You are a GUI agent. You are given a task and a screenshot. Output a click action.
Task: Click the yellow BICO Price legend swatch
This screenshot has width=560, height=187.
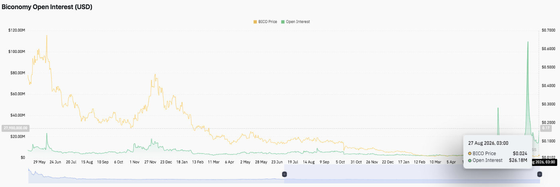tap(255, 22)
